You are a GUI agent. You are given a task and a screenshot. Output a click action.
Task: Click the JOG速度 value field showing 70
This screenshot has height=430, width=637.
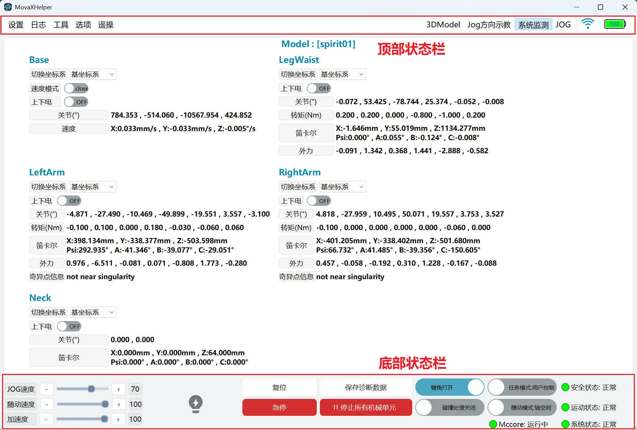click(135, 388)
